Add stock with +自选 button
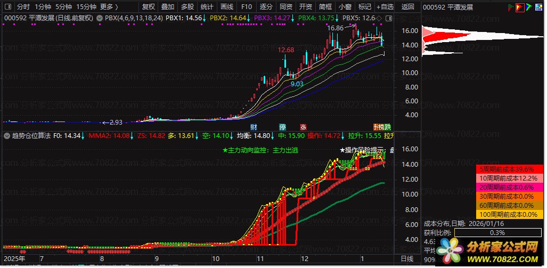Image resolution: width=547 pixels, height=268 pixels. click(x=385, y=6)
